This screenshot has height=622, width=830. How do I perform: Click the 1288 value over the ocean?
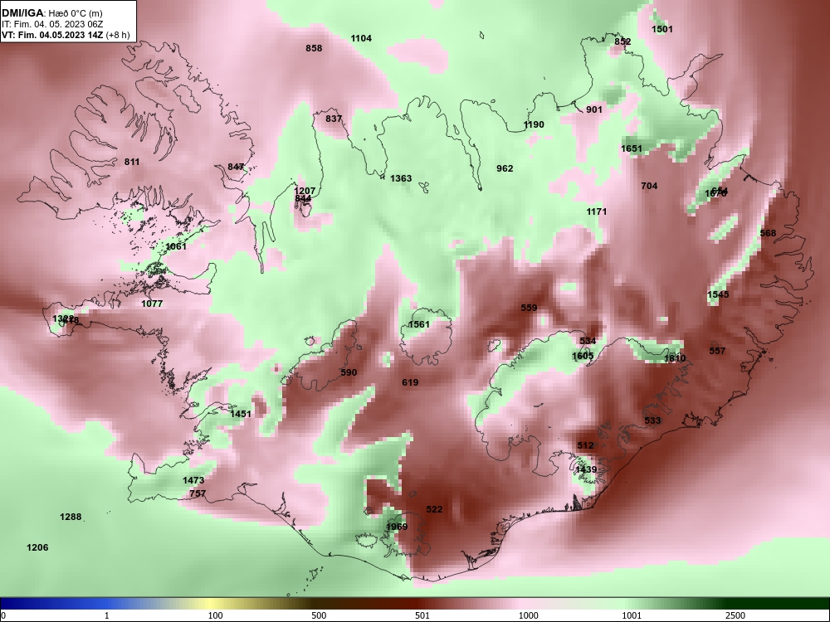click(71, 517)
